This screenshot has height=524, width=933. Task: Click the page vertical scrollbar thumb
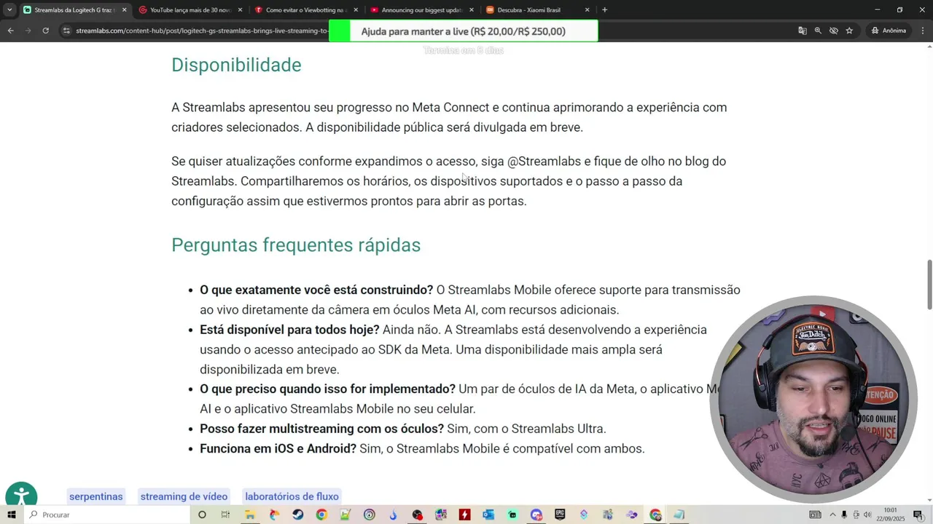[929, 284]
